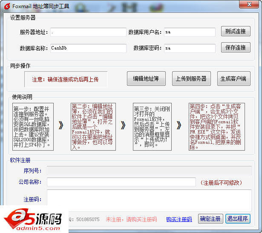This screenshot has width=262, height=233.
Task: Click the 第一步 instruction box
Action: (33, 127)
